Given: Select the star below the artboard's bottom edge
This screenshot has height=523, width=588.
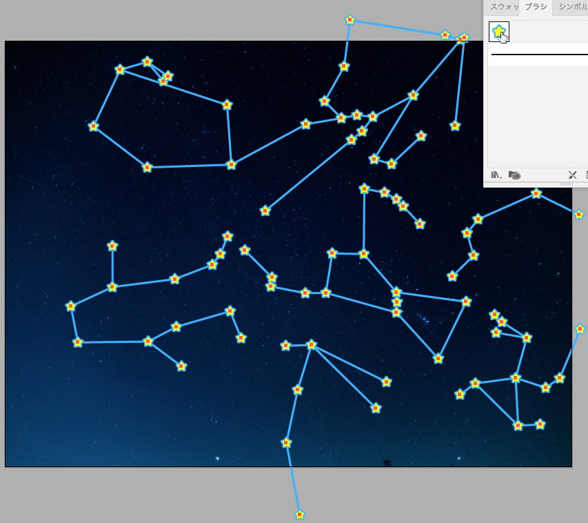Looking at the screenshot, I should [x=300, y=514].
